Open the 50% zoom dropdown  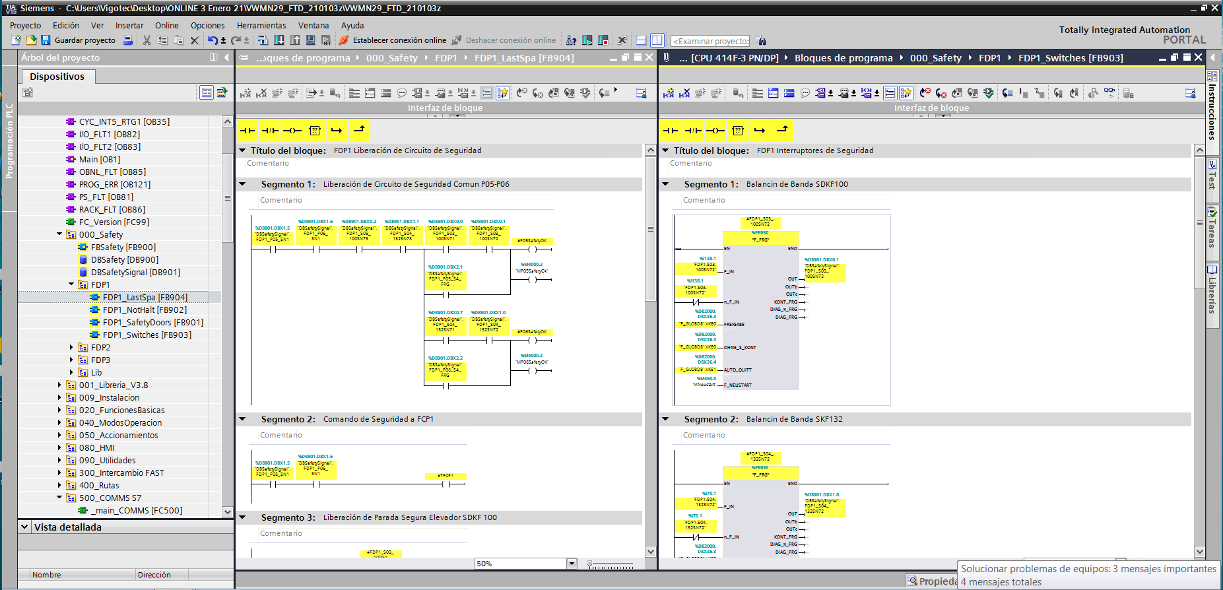[572, 564]
